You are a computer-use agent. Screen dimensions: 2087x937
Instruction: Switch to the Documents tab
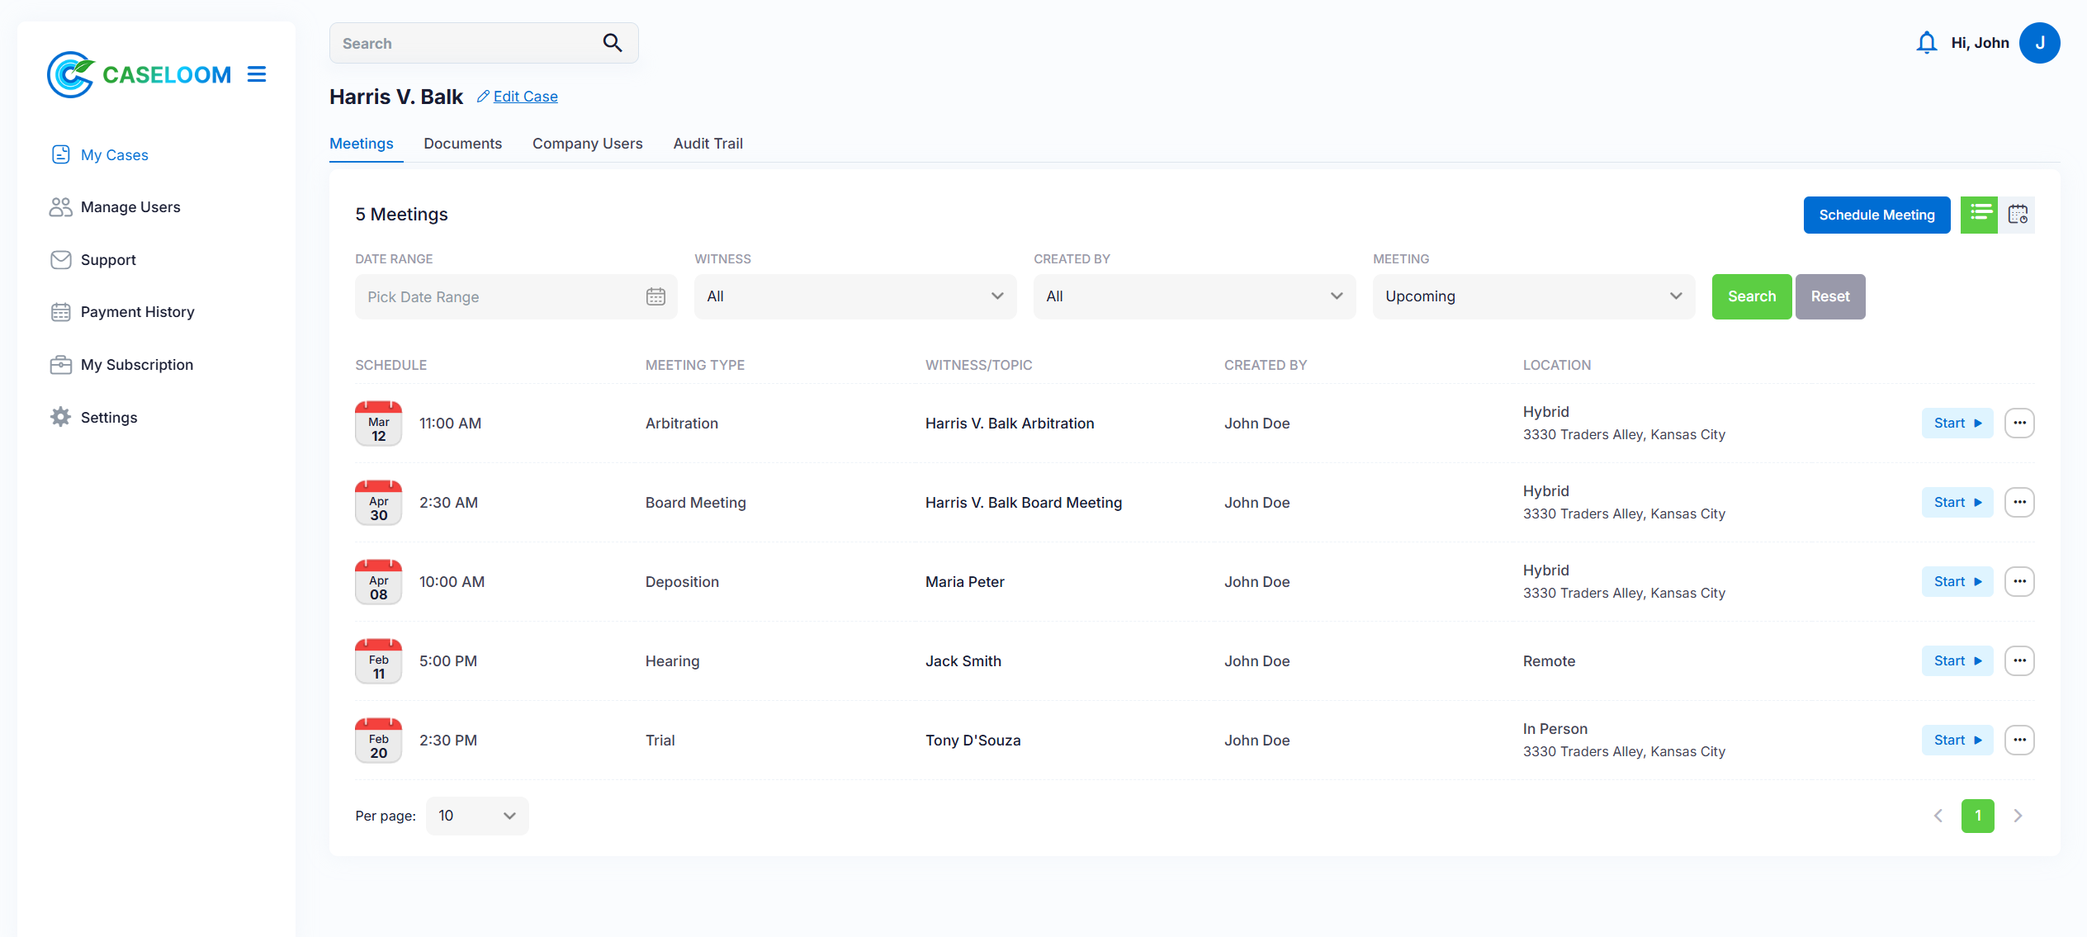462,144
